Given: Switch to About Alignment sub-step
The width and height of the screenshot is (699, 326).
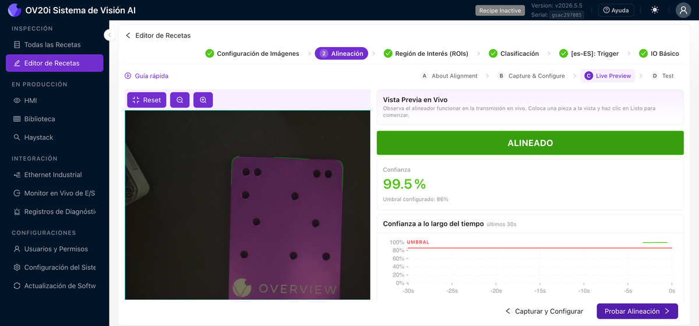Looking at the screenshot, I should 449,76.
